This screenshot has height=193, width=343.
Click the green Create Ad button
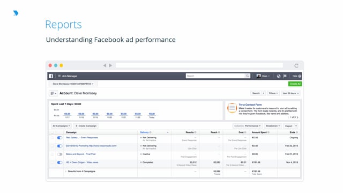pyautogui.click(x=295, y=84)
